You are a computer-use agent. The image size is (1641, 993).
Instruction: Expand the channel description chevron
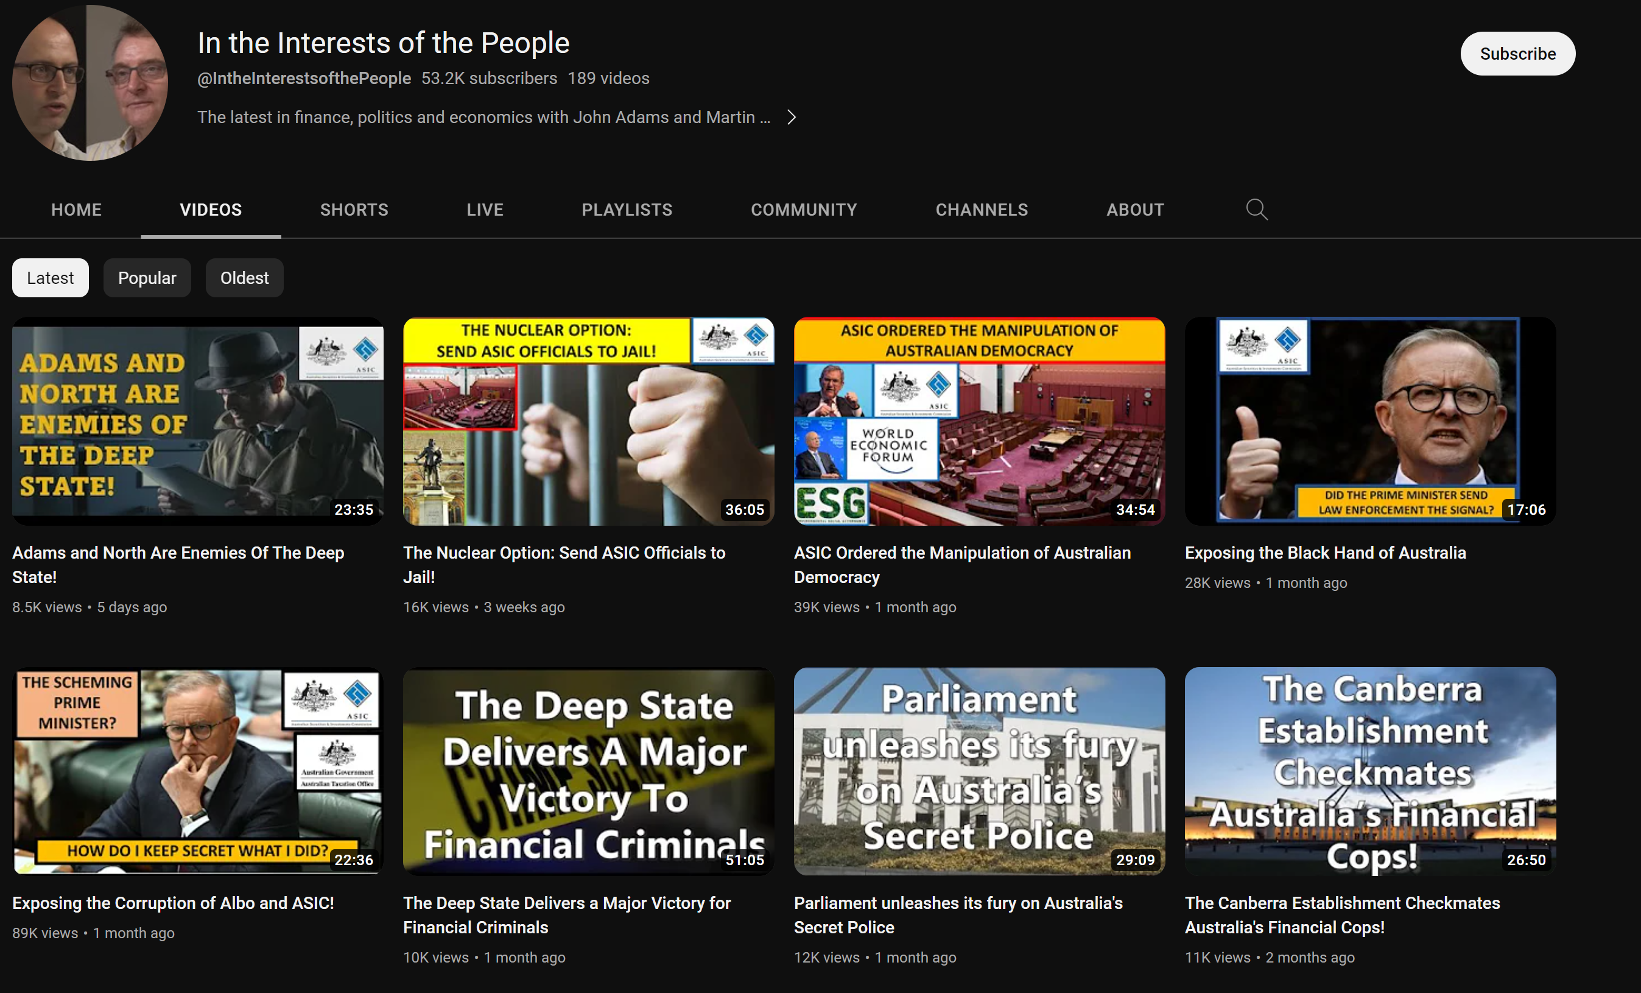click(x=791, y=118)
